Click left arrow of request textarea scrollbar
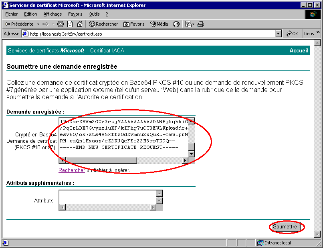The image size is (323, 248). [63, 160]
